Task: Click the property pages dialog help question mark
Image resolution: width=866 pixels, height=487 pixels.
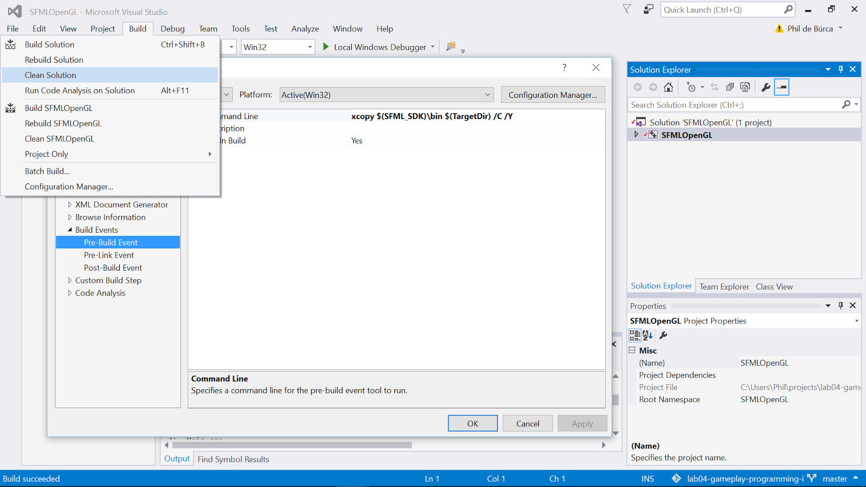Action: tap(564, 67)
